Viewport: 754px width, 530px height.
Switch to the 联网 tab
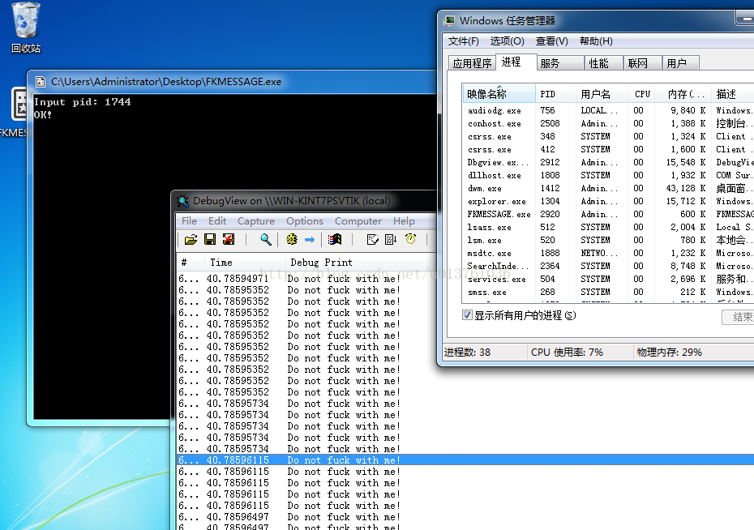tap(643, 63)
